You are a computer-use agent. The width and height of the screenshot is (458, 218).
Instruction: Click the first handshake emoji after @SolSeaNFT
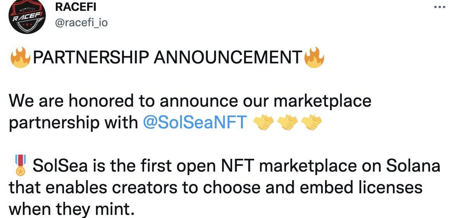pos(263,123)
